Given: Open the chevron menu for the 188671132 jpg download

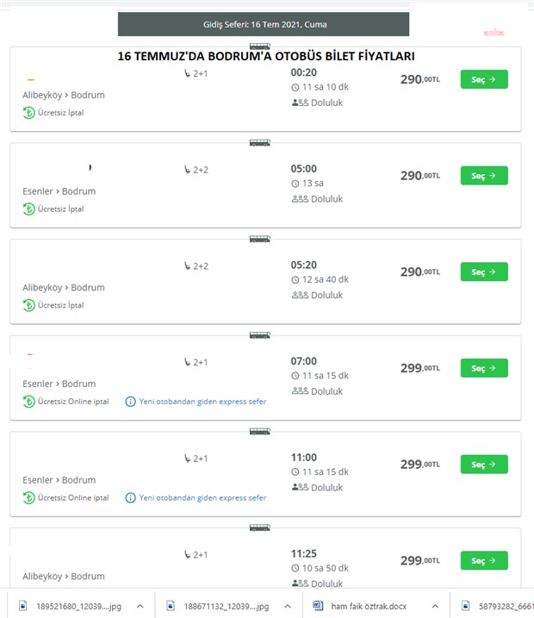Looking at the screenshot, I should pyautogui.click(x=288, y=606).
